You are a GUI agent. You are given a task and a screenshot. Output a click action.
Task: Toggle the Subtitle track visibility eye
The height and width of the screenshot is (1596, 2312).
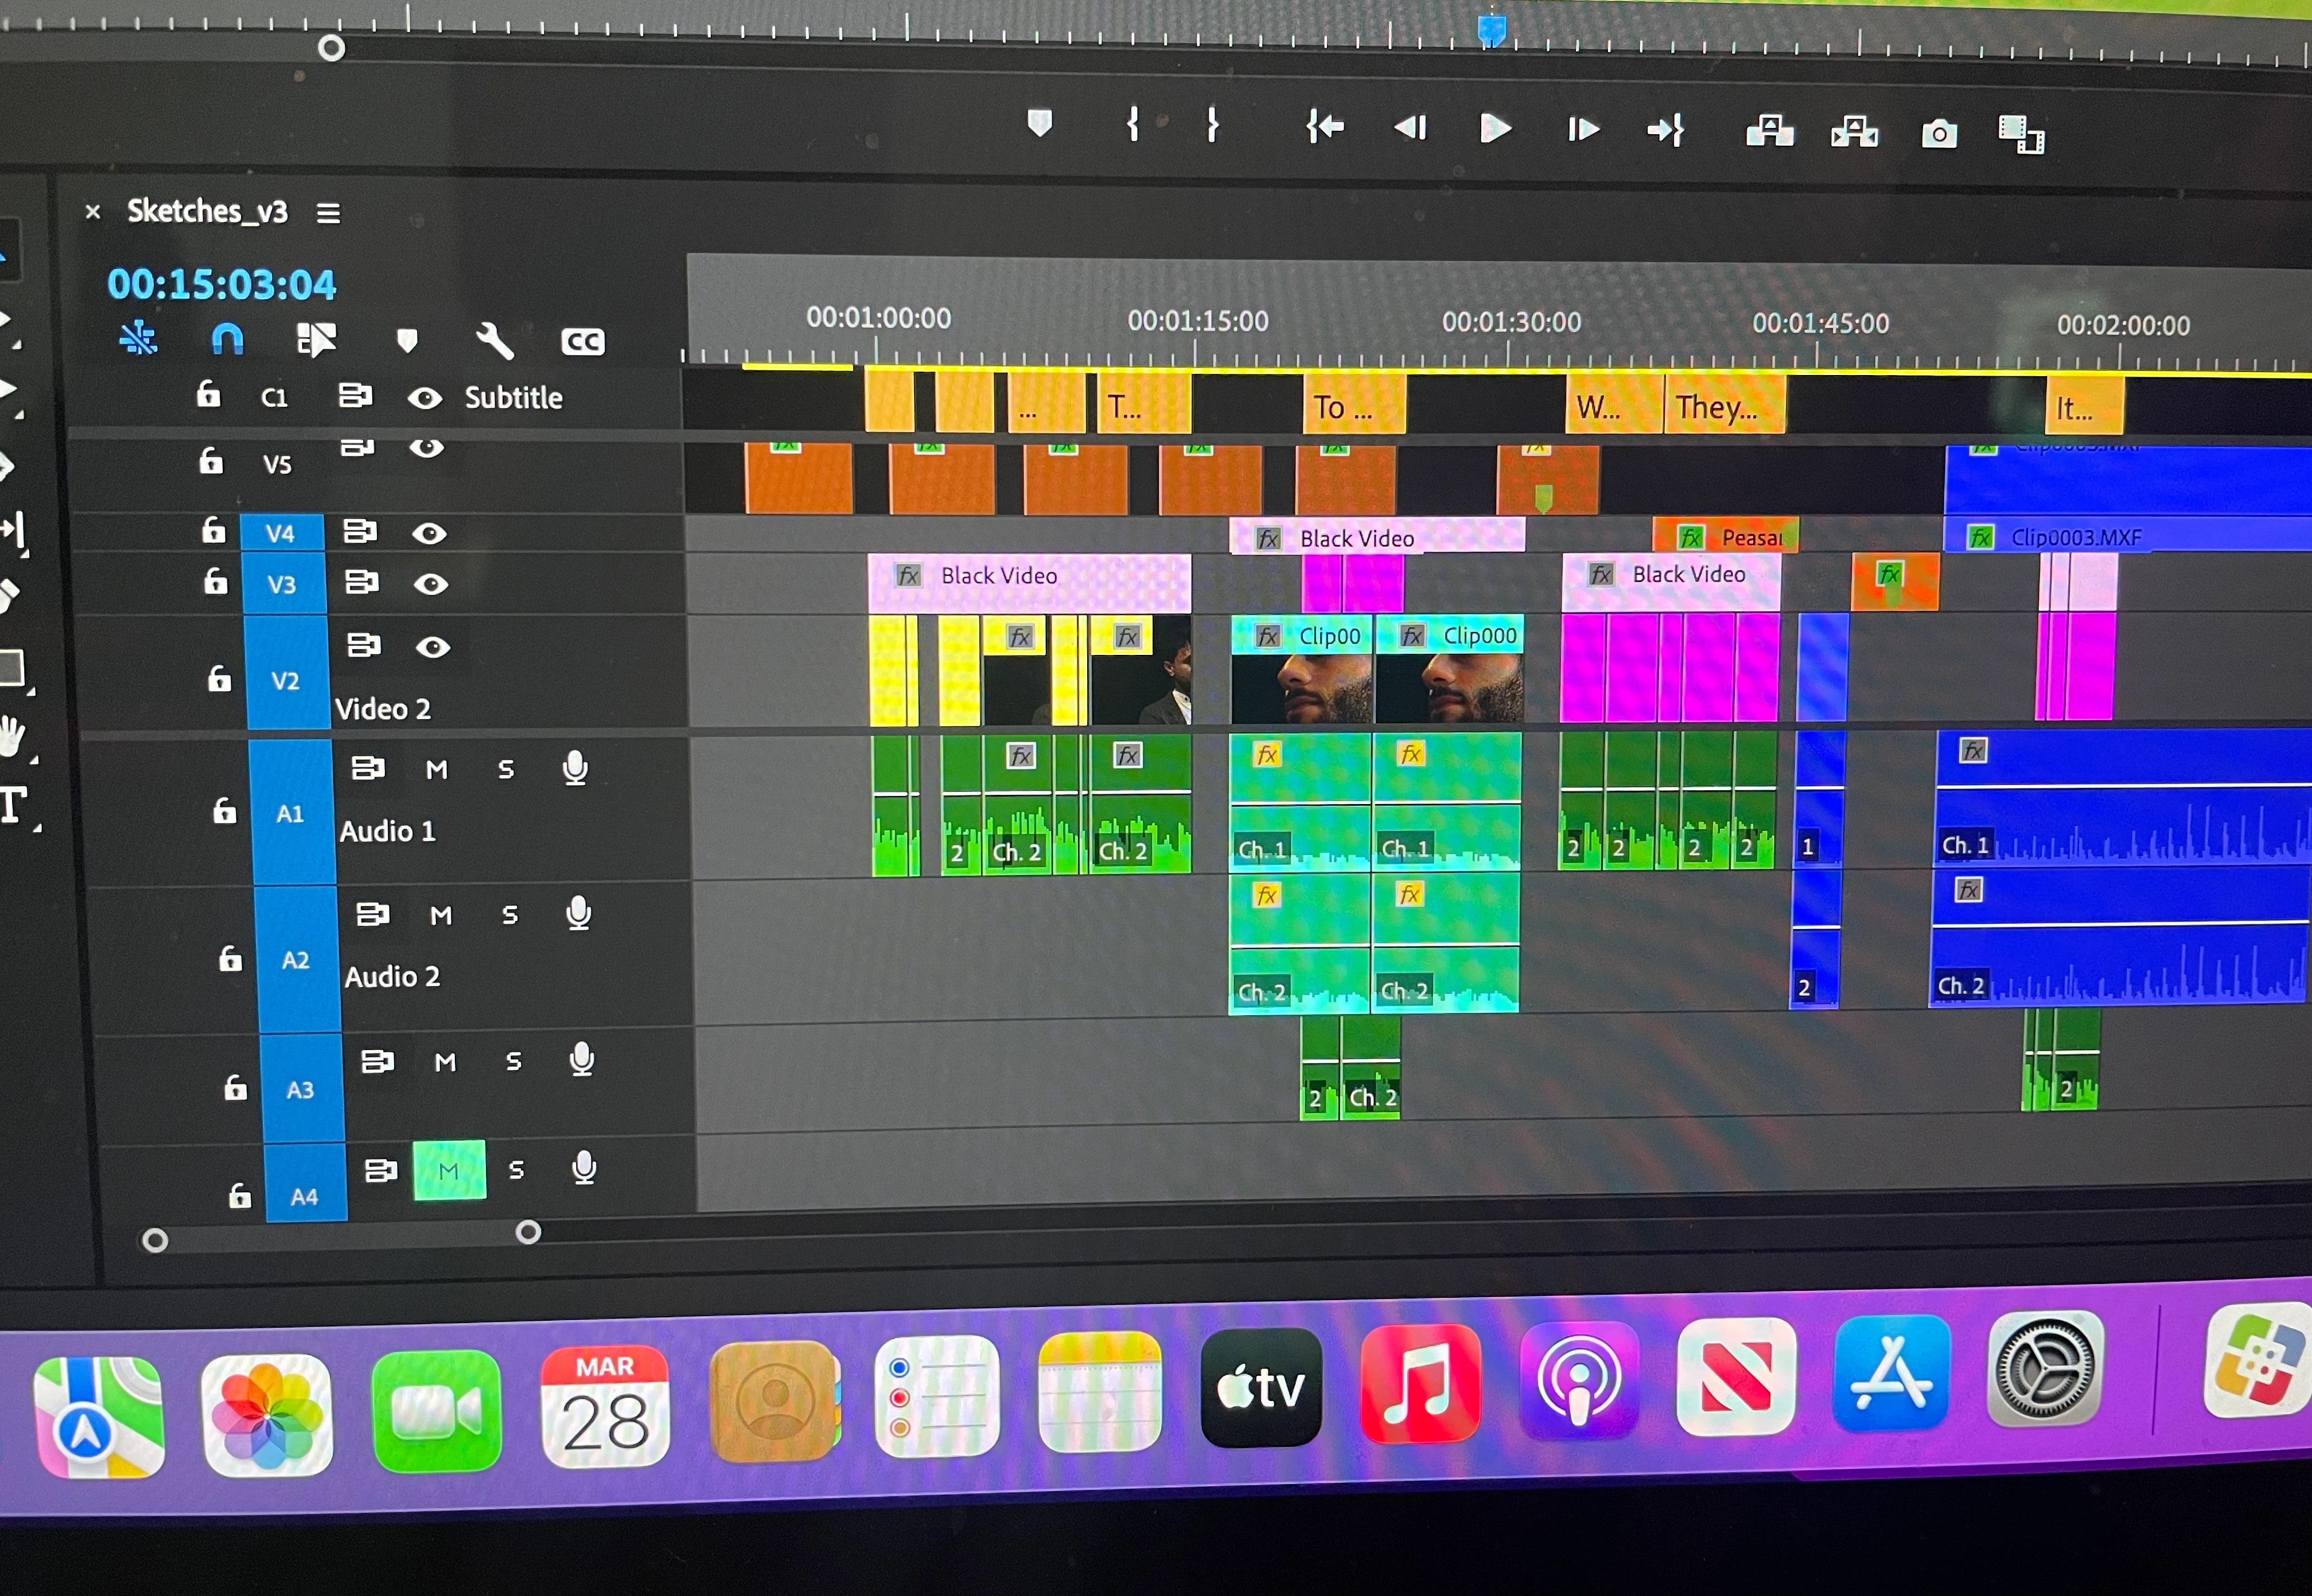[x=425, y=398]
